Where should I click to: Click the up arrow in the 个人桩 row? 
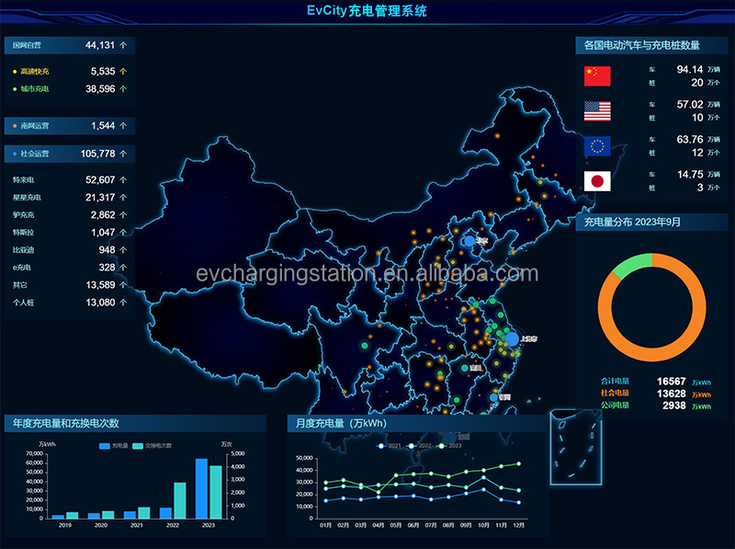click(123, 303)
